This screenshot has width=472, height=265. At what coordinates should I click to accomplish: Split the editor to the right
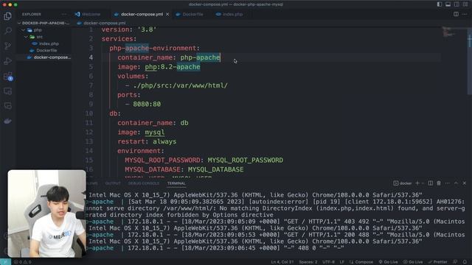coord(456,14)
